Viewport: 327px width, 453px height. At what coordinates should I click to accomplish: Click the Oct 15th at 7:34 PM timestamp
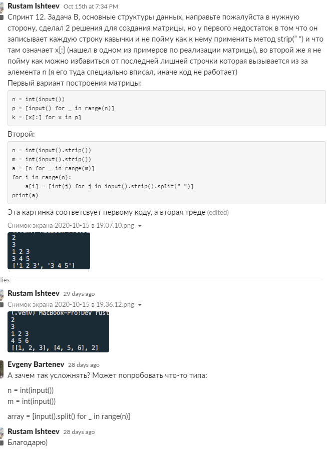click(x=91, y=7)
